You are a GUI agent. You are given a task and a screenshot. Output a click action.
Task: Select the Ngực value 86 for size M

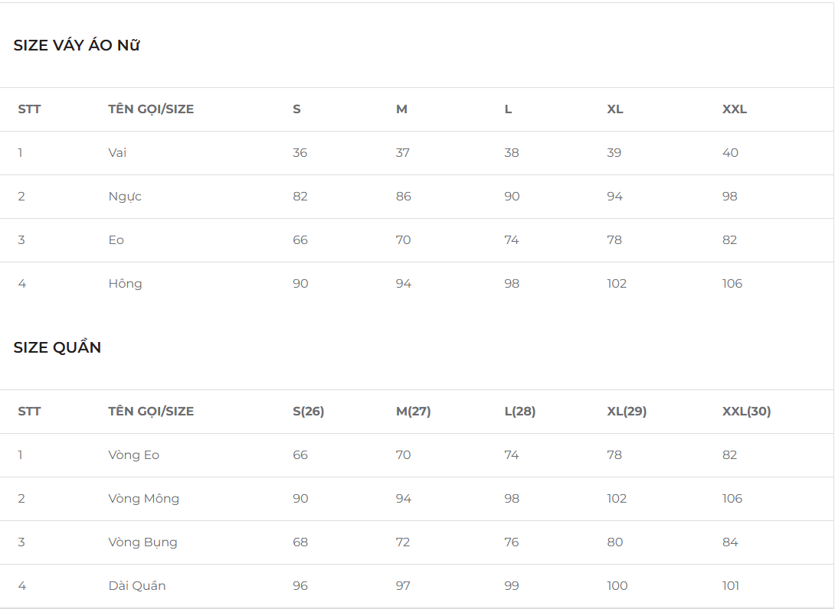point(403,197)
